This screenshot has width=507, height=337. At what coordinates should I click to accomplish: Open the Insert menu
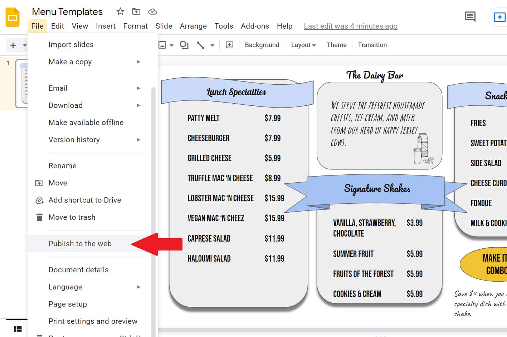coord(106,26)
